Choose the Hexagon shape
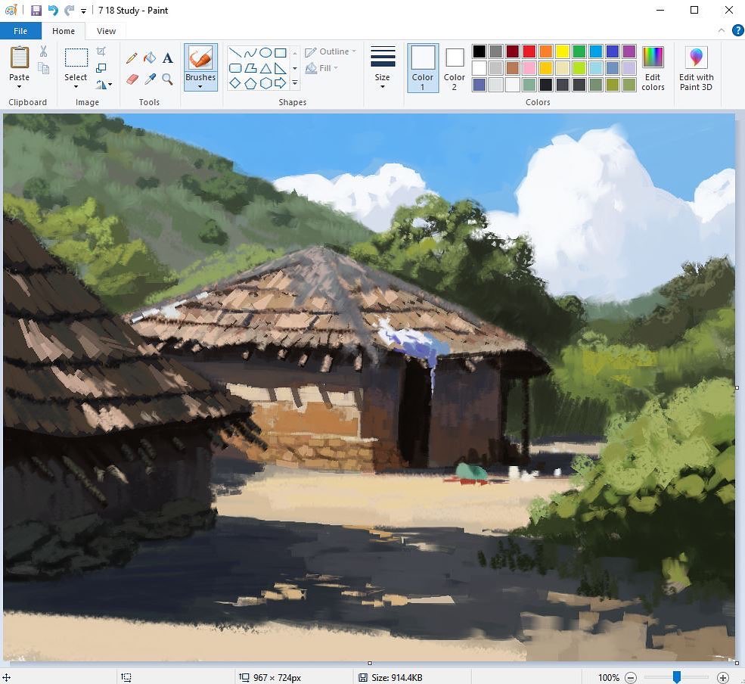The image size is (745, 684). (265, 84)
